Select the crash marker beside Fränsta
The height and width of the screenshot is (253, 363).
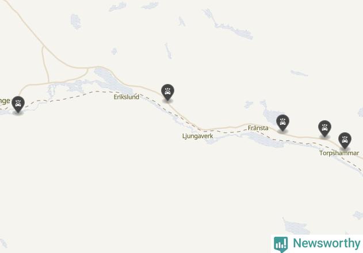tap(282, 123)
